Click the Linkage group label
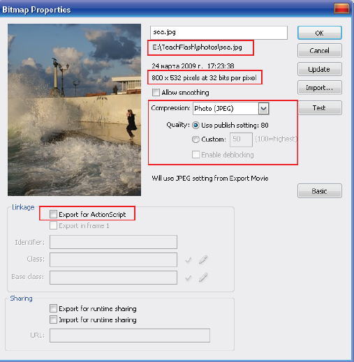This screenshot has width=354, height=362. click(x=23, y=207)
